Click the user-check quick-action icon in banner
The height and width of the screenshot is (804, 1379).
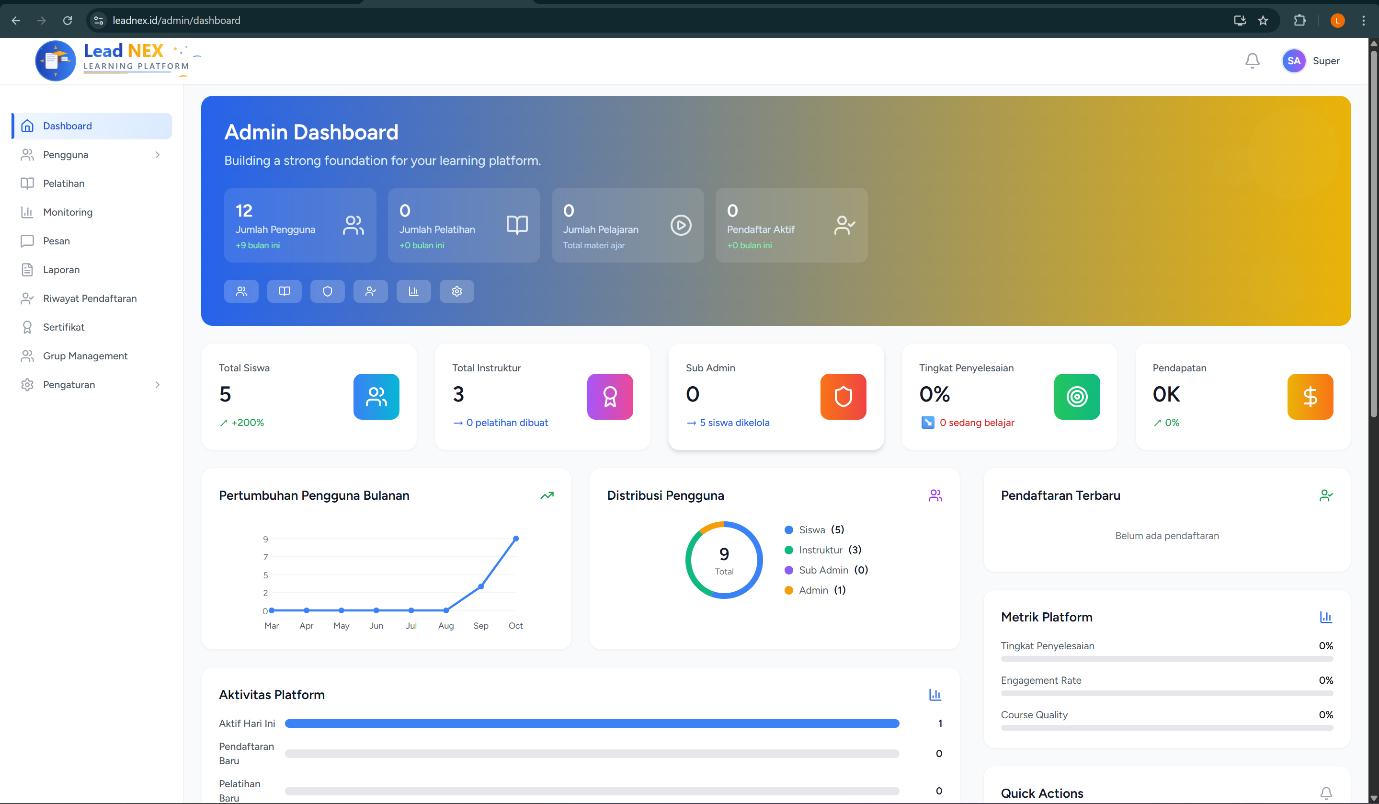[x=370, y=291]
